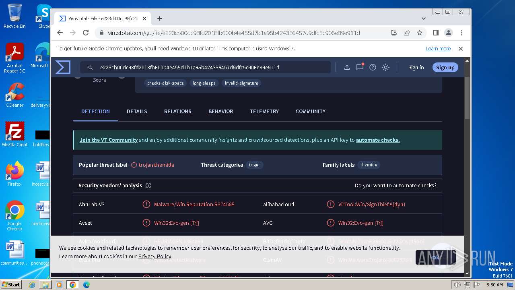Click the page vertical scrollbar thumb

pyautogui.click(x=467, y=97)
